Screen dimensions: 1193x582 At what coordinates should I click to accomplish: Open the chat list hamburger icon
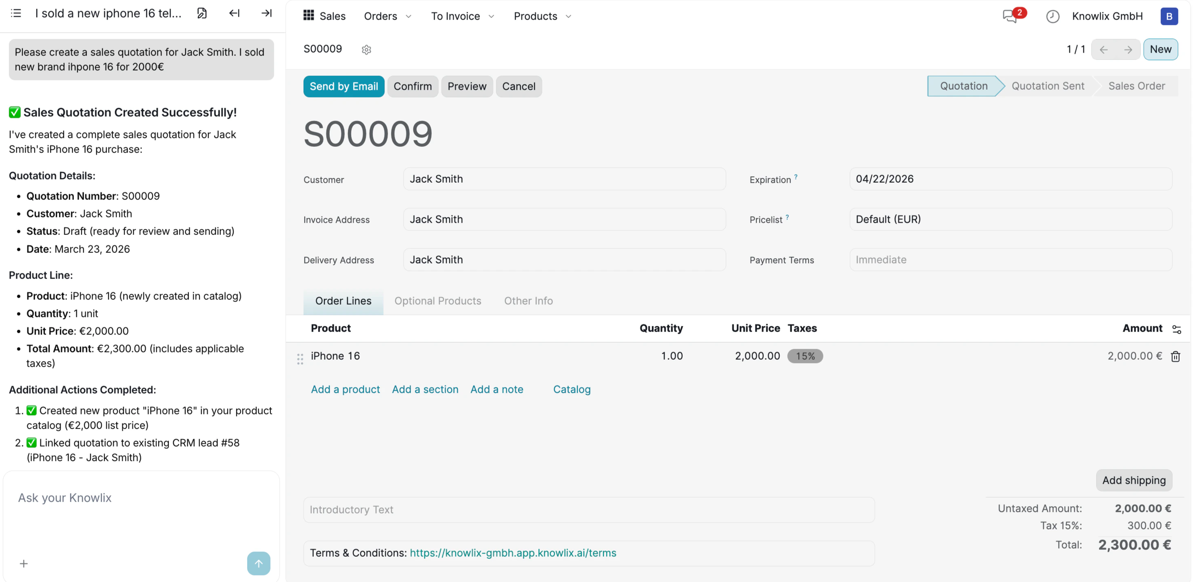tap(16, 13)
